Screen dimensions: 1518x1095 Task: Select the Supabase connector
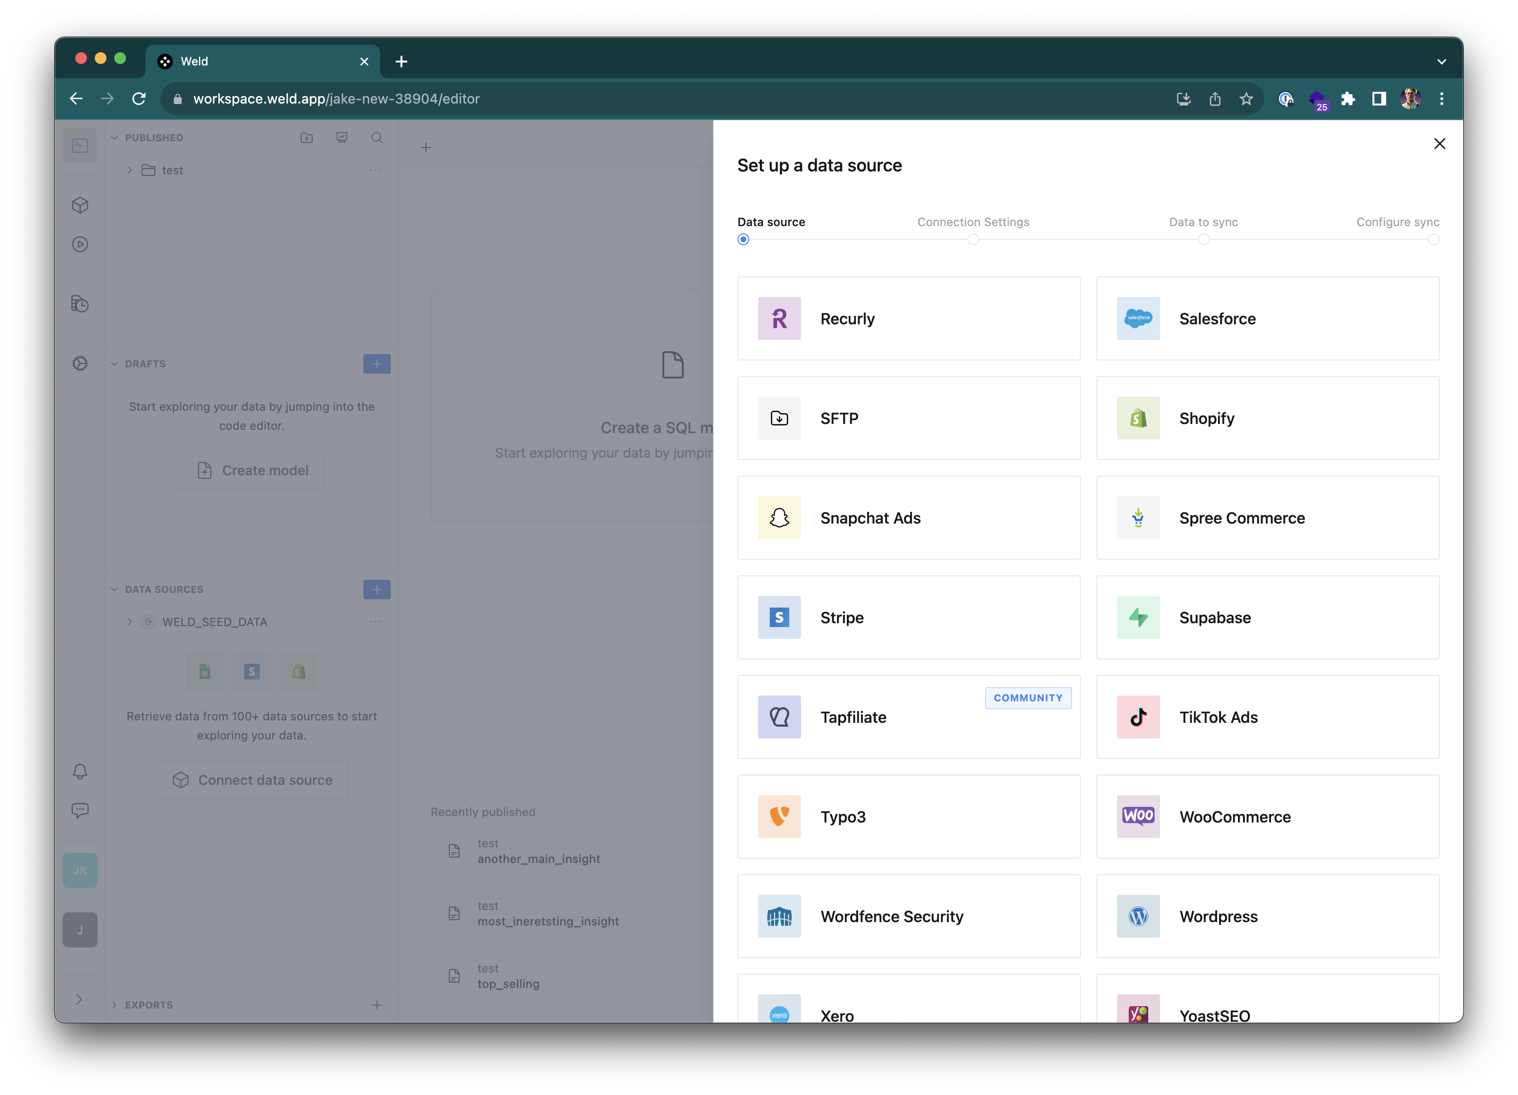point(1267,617)
